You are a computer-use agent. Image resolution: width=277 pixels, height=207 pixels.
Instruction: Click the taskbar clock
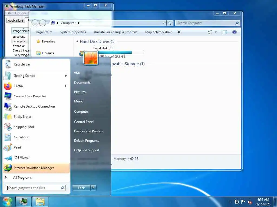pos(263,202)
